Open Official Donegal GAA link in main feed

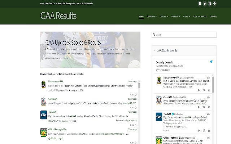pos(57,130)
